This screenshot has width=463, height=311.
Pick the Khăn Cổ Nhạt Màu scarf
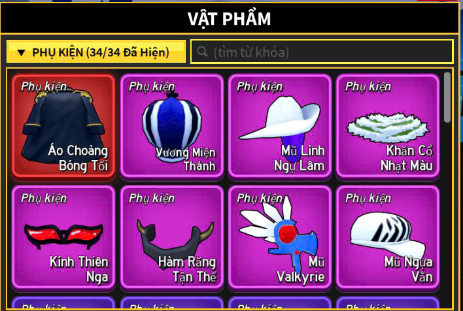pyautogui.click(x=388, y=126)
